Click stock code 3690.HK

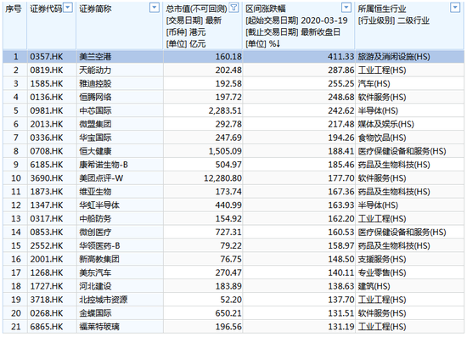pyautogui.click(x=47, y=178)
